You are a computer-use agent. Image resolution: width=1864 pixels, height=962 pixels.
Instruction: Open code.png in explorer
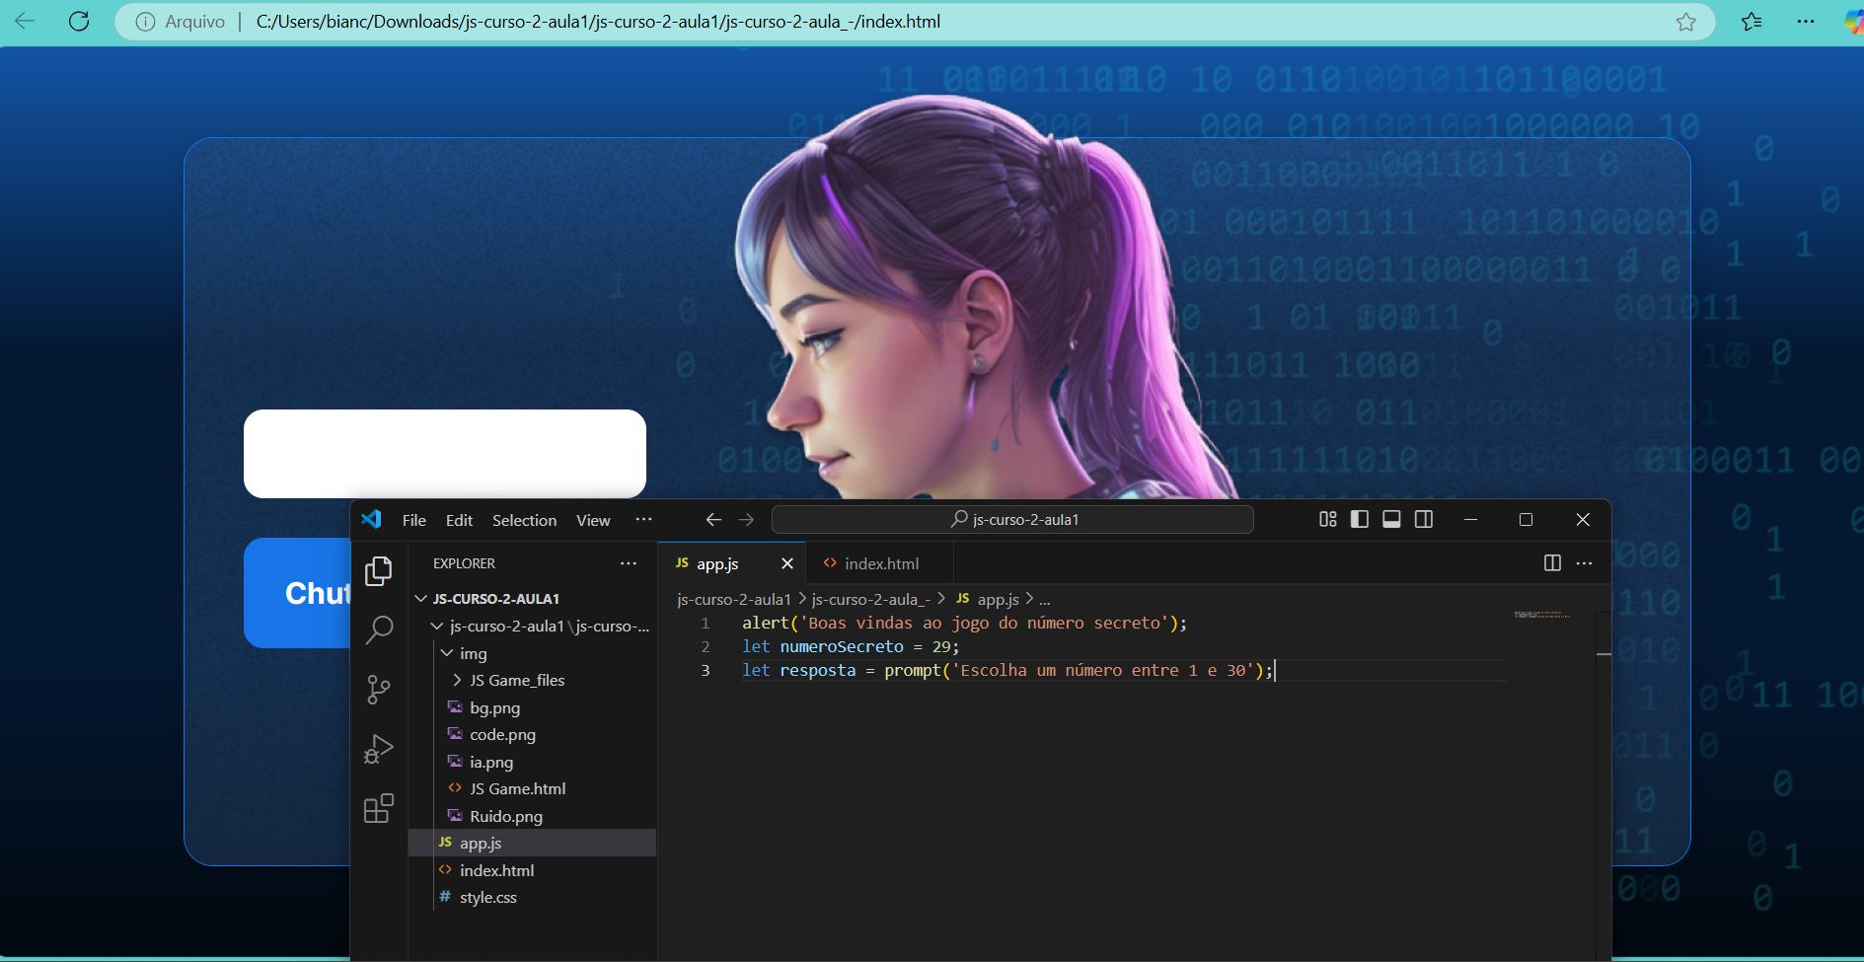pyautogui.click(x=533, y=735)
